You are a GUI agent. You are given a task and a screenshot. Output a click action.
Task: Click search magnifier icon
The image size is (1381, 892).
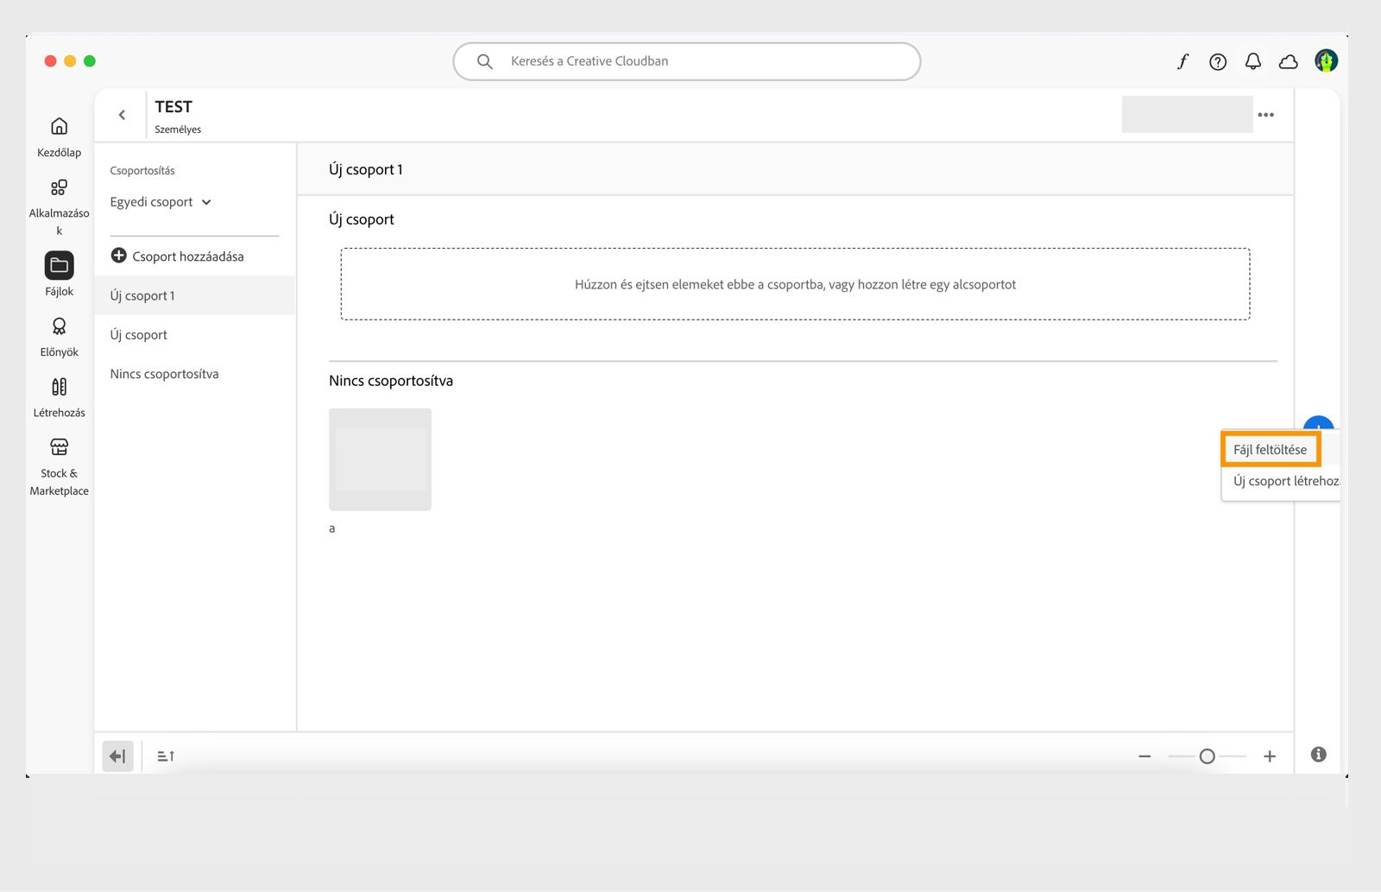[485, 61]
